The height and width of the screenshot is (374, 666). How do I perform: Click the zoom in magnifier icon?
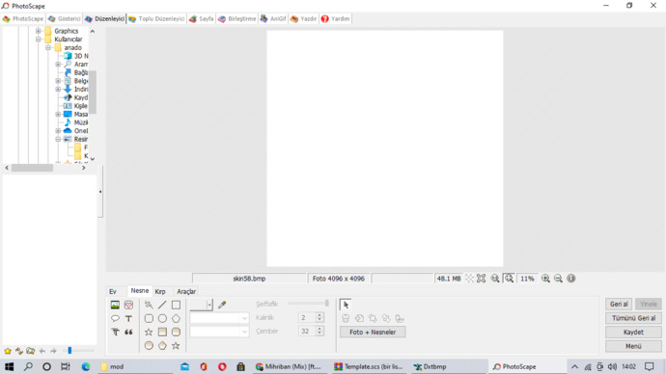(545, 279)
